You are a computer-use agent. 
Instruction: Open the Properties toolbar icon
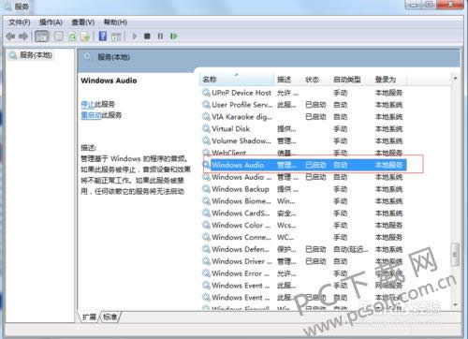(59, 37)
